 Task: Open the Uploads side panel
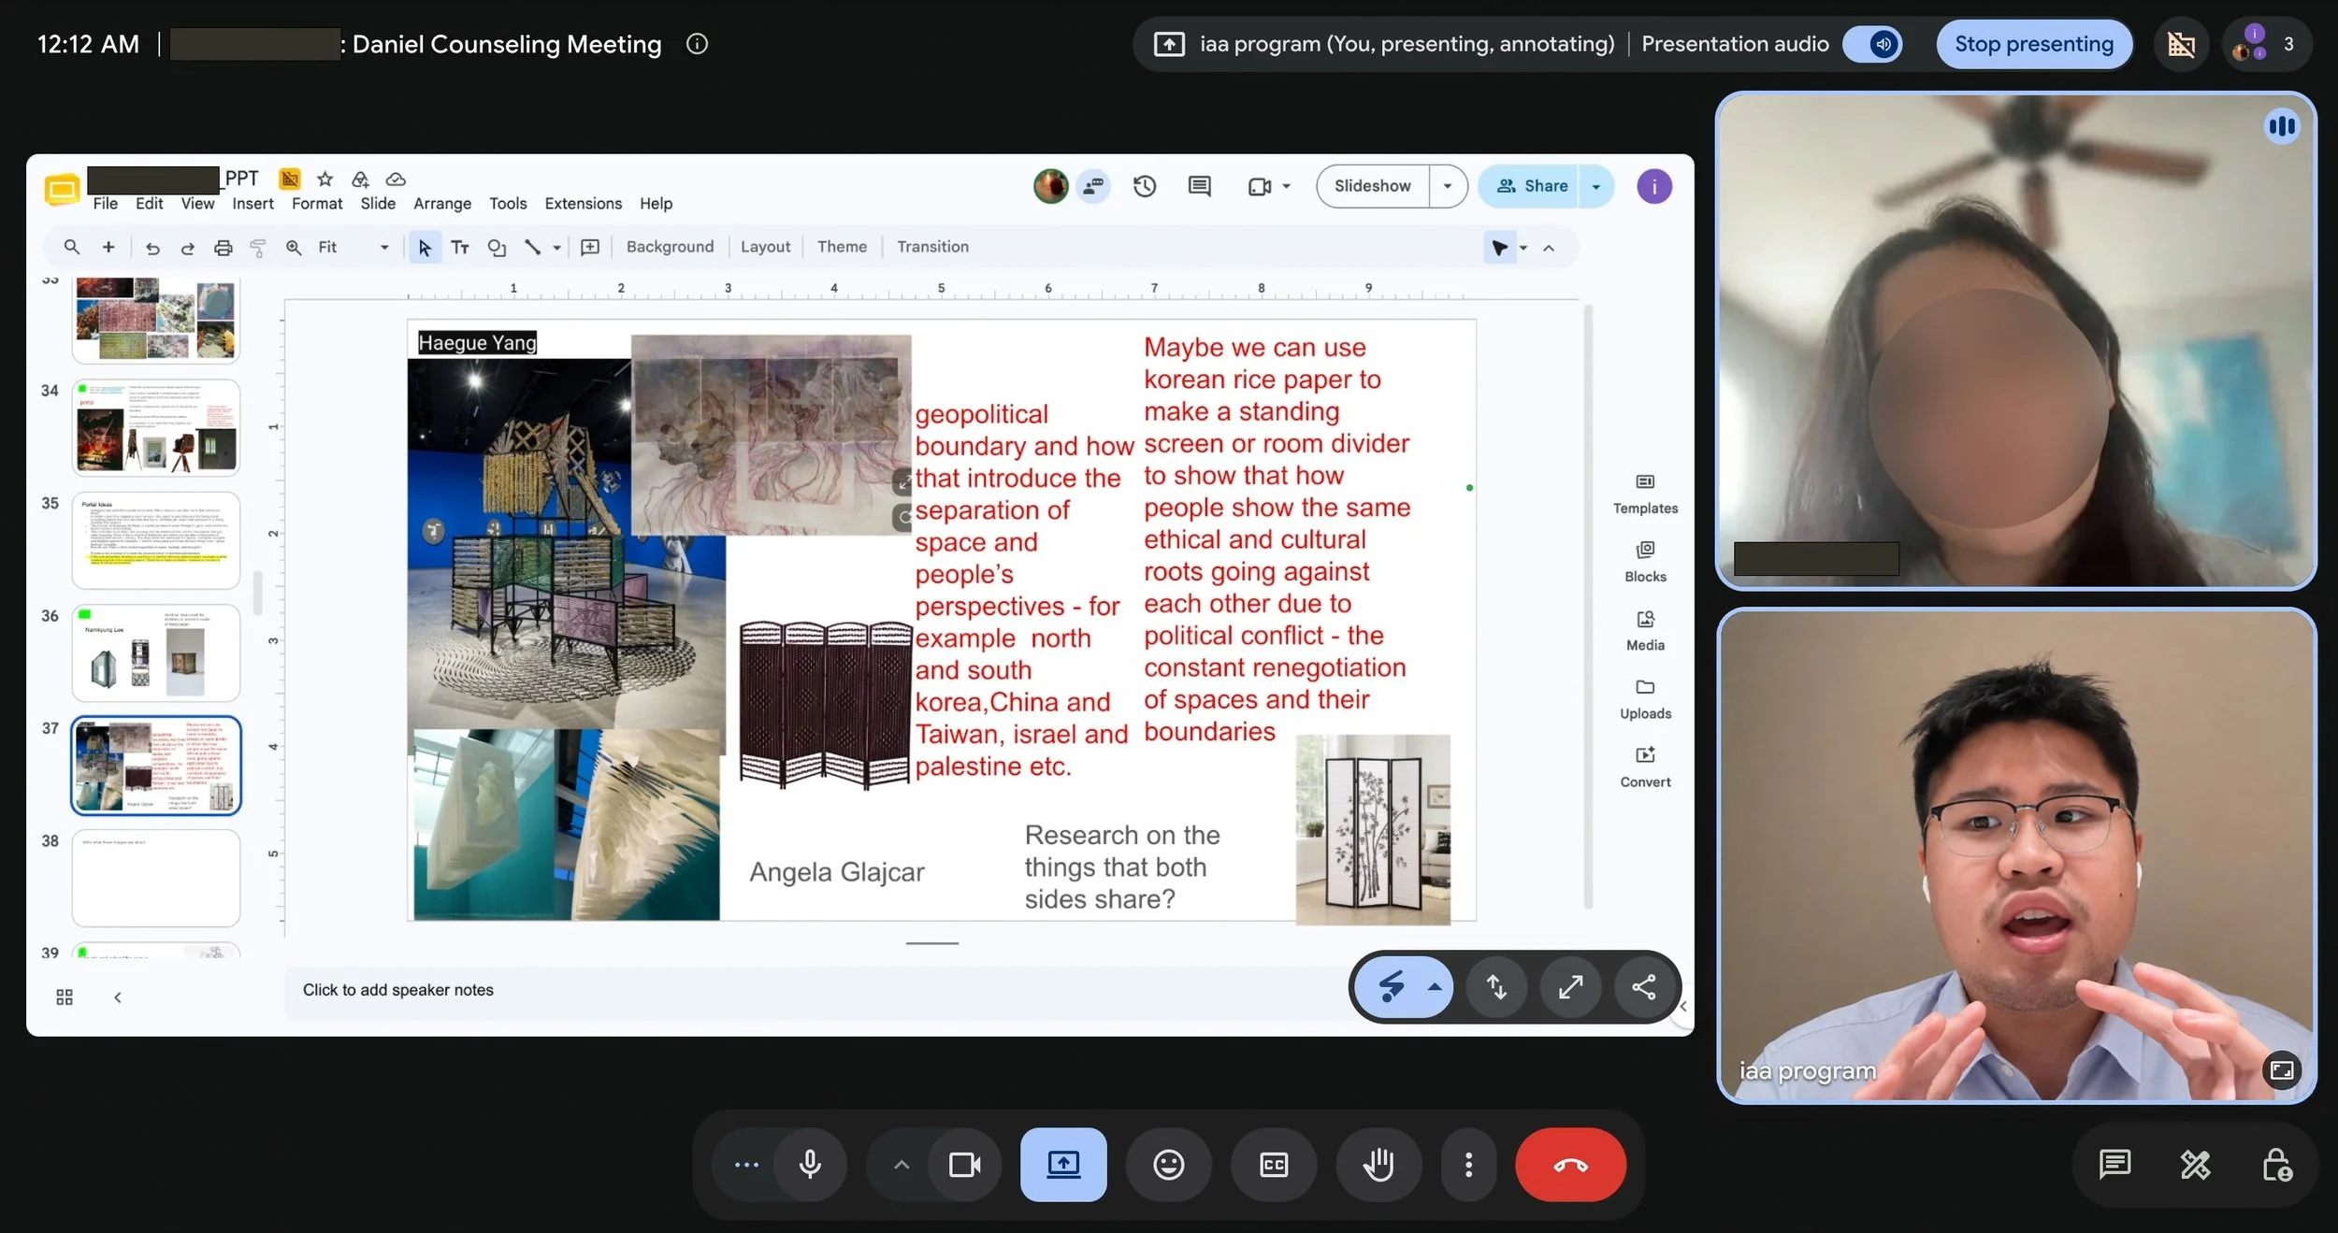click(1645, 699)
